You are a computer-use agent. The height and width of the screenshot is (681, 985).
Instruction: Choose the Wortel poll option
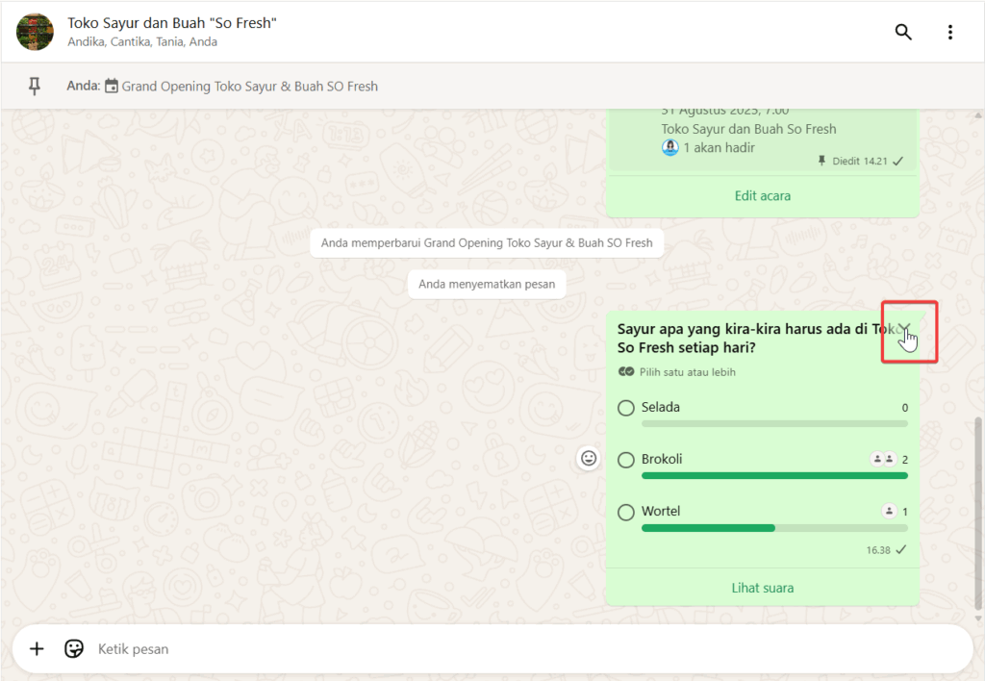point(626,512)
